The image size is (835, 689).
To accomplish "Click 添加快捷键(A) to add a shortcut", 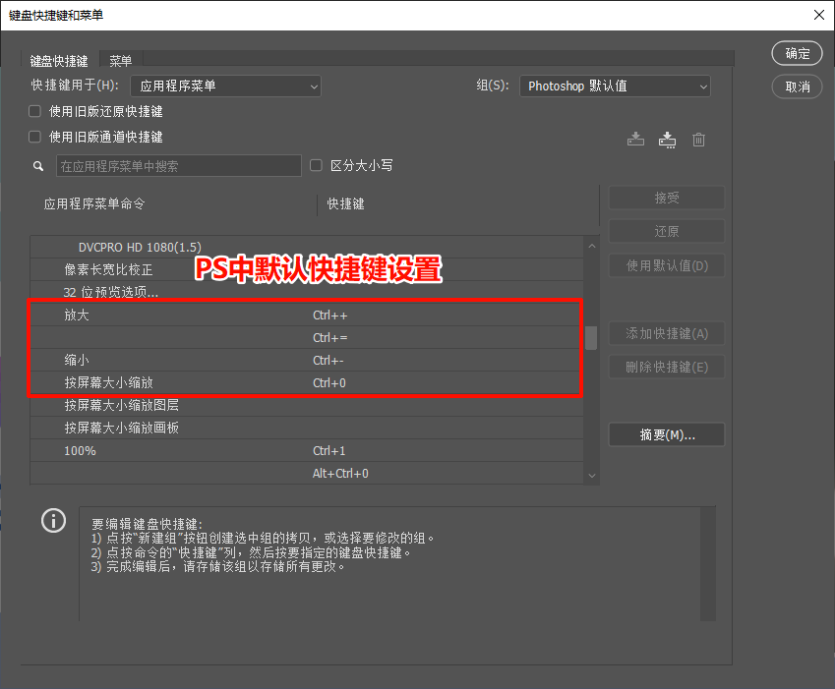I will point(666,333).
